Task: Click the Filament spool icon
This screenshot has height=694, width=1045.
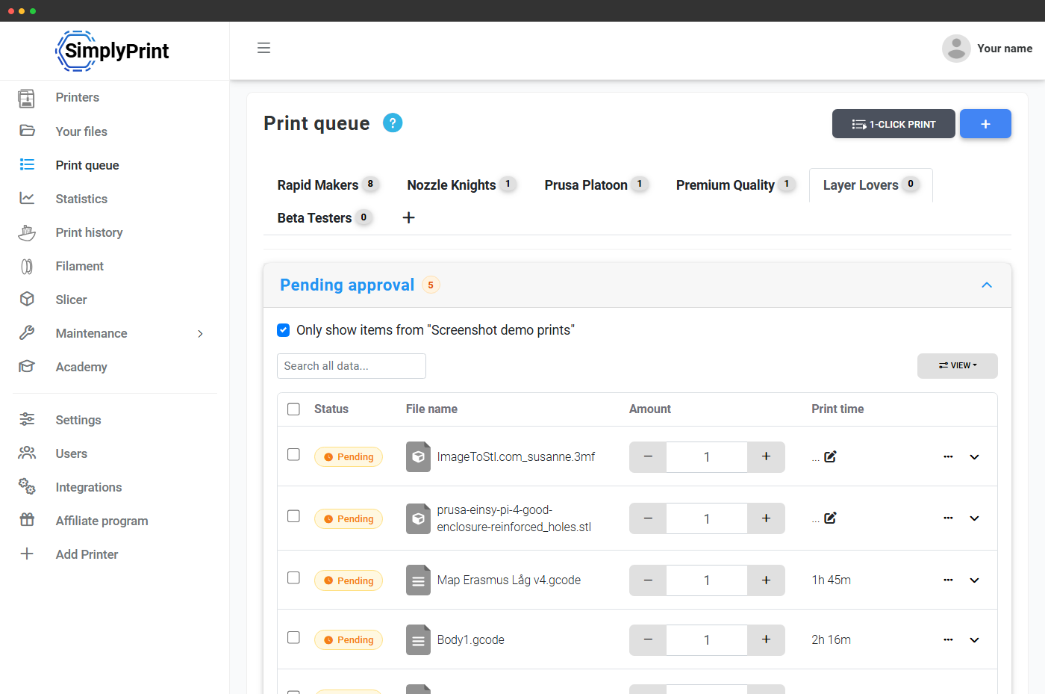Action: (x=27, y=266)
